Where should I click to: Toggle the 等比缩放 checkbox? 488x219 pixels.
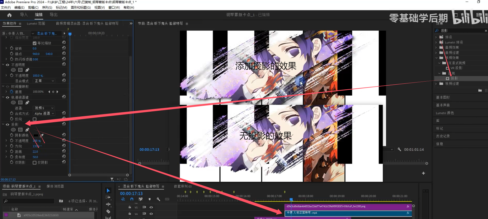35,43
